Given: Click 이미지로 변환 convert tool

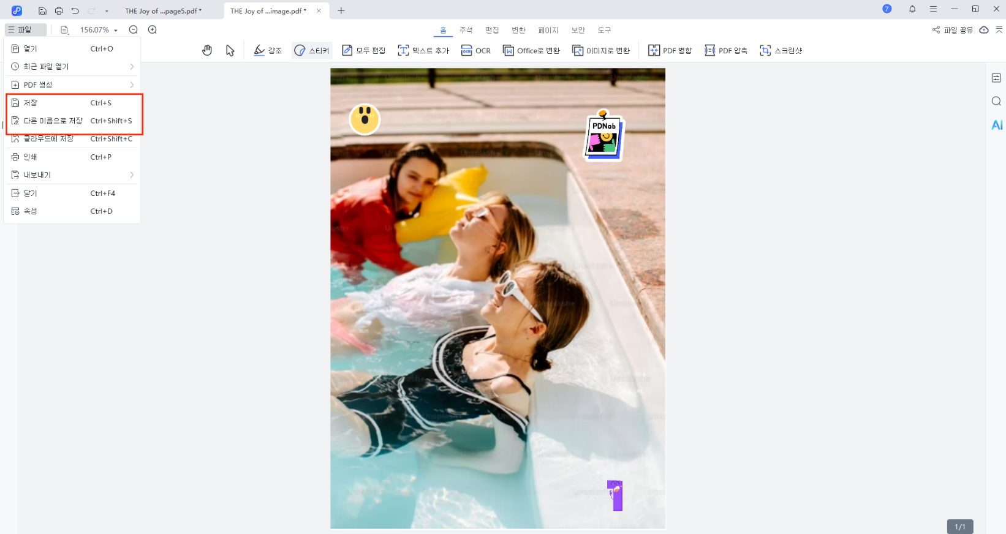Looking at the screenshot, I should [601, 50].
